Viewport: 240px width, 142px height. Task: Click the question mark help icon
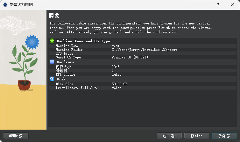pyautogui.click(x=218, y=5)
